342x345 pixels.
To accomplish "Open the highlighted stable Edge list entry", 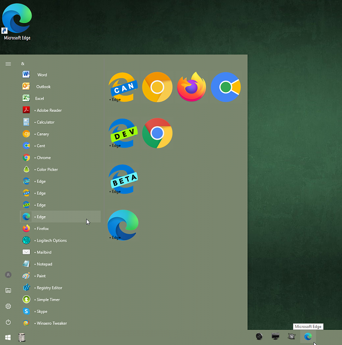I will [x=60, y=217].
